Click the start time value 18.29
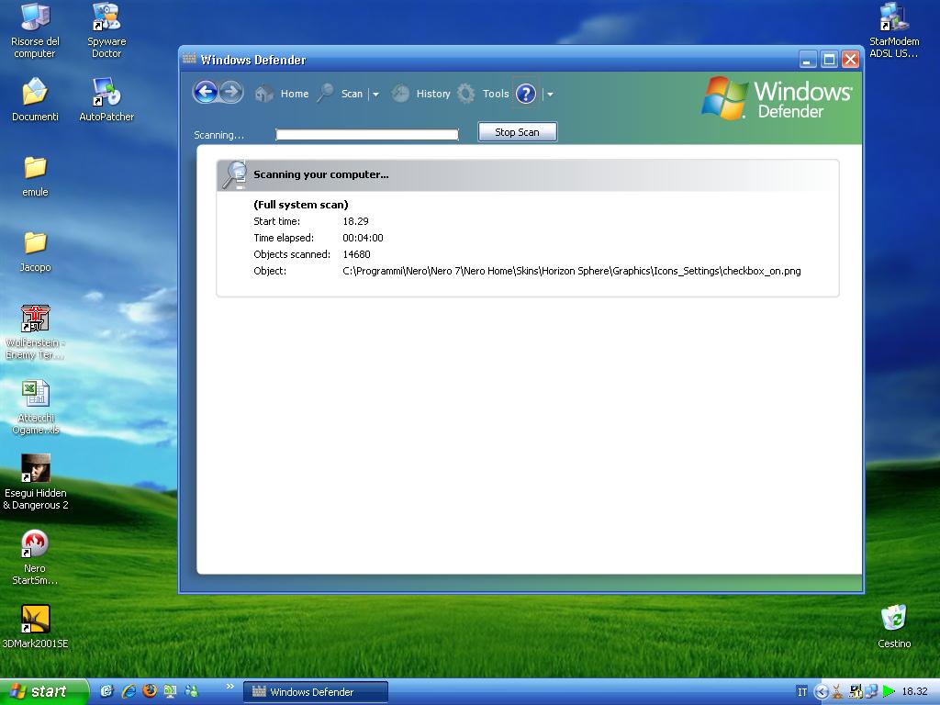 click(355, 221)
